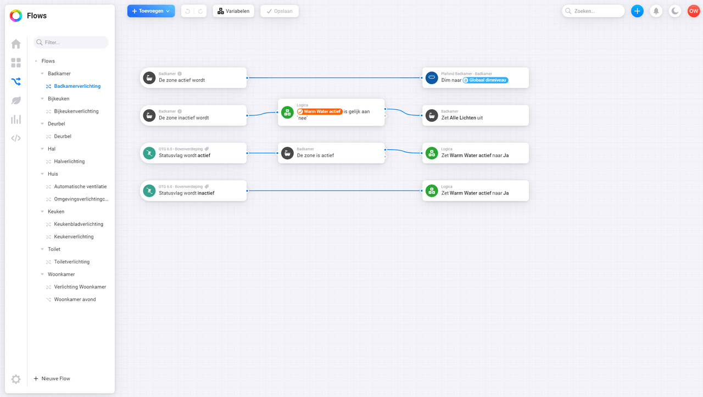
Task: Select the Automatische ventilatie flow
Action: tap(80, 187)
